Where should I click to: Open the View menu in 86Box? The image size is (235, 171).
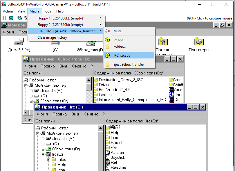pyautogui.click(x=21, y=11)
